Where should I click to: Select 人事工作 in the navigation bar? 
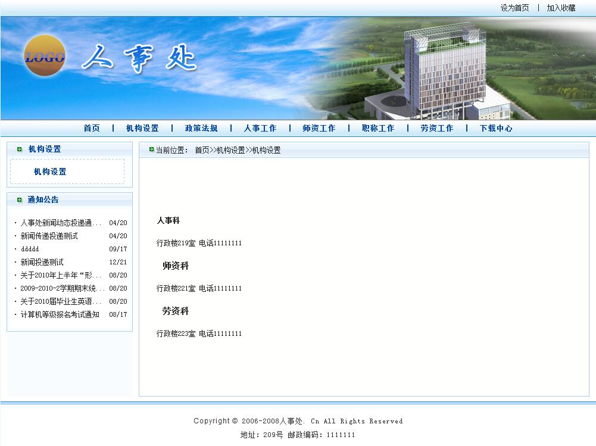[x=260, y=128]
